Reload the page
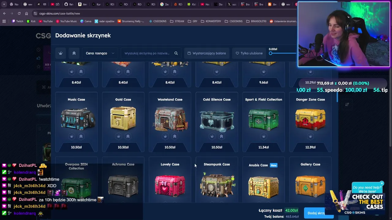392x220 pixels. 19,13
